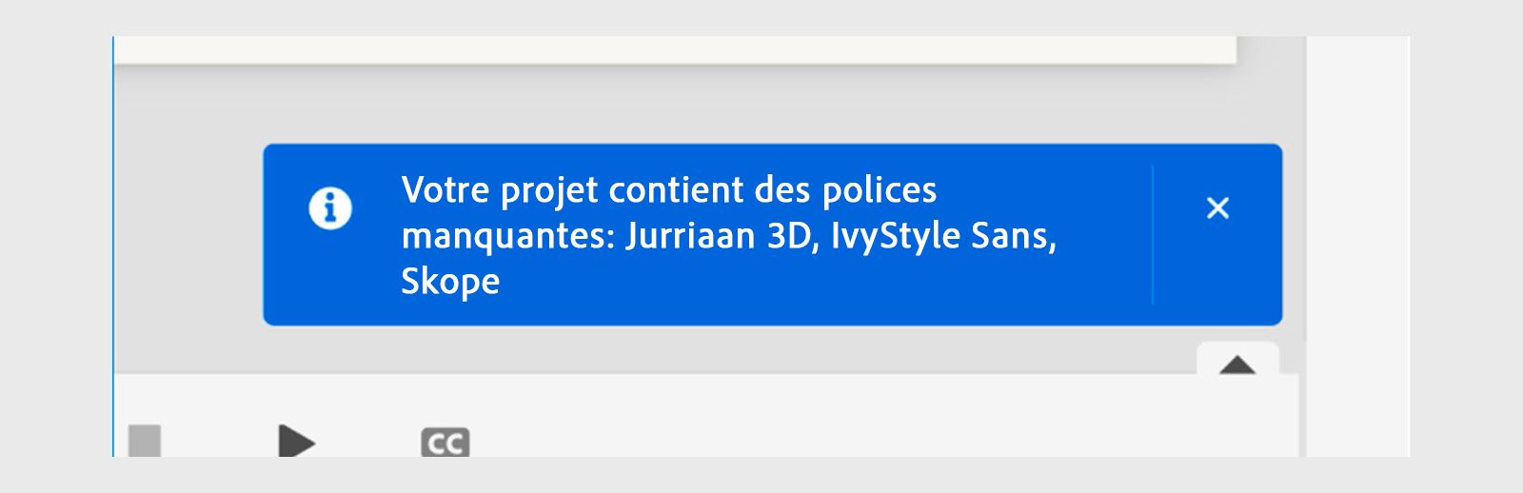Click the gray Stop button
Viewport: 1523px width, 493px height.
click(x=145, y=441)
